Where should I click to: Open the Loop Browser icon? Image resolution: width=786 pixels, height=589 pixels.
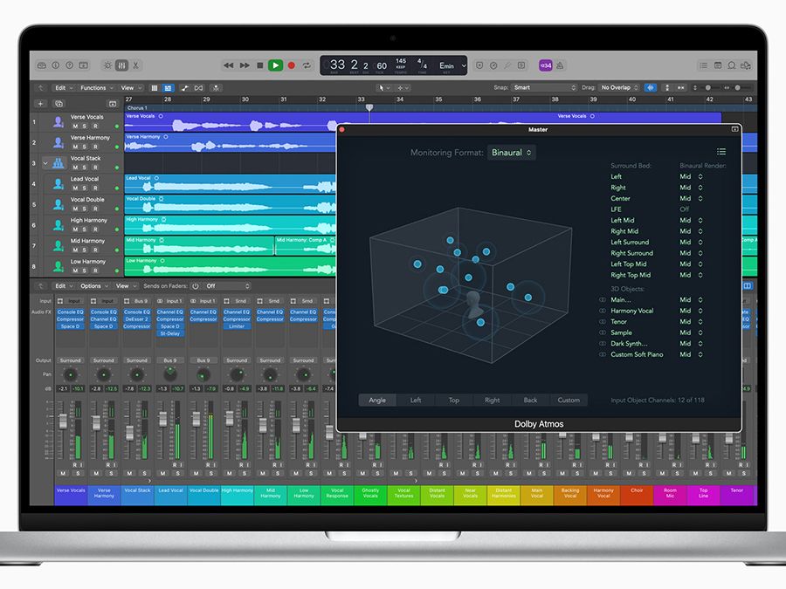(x=732, y=65)
